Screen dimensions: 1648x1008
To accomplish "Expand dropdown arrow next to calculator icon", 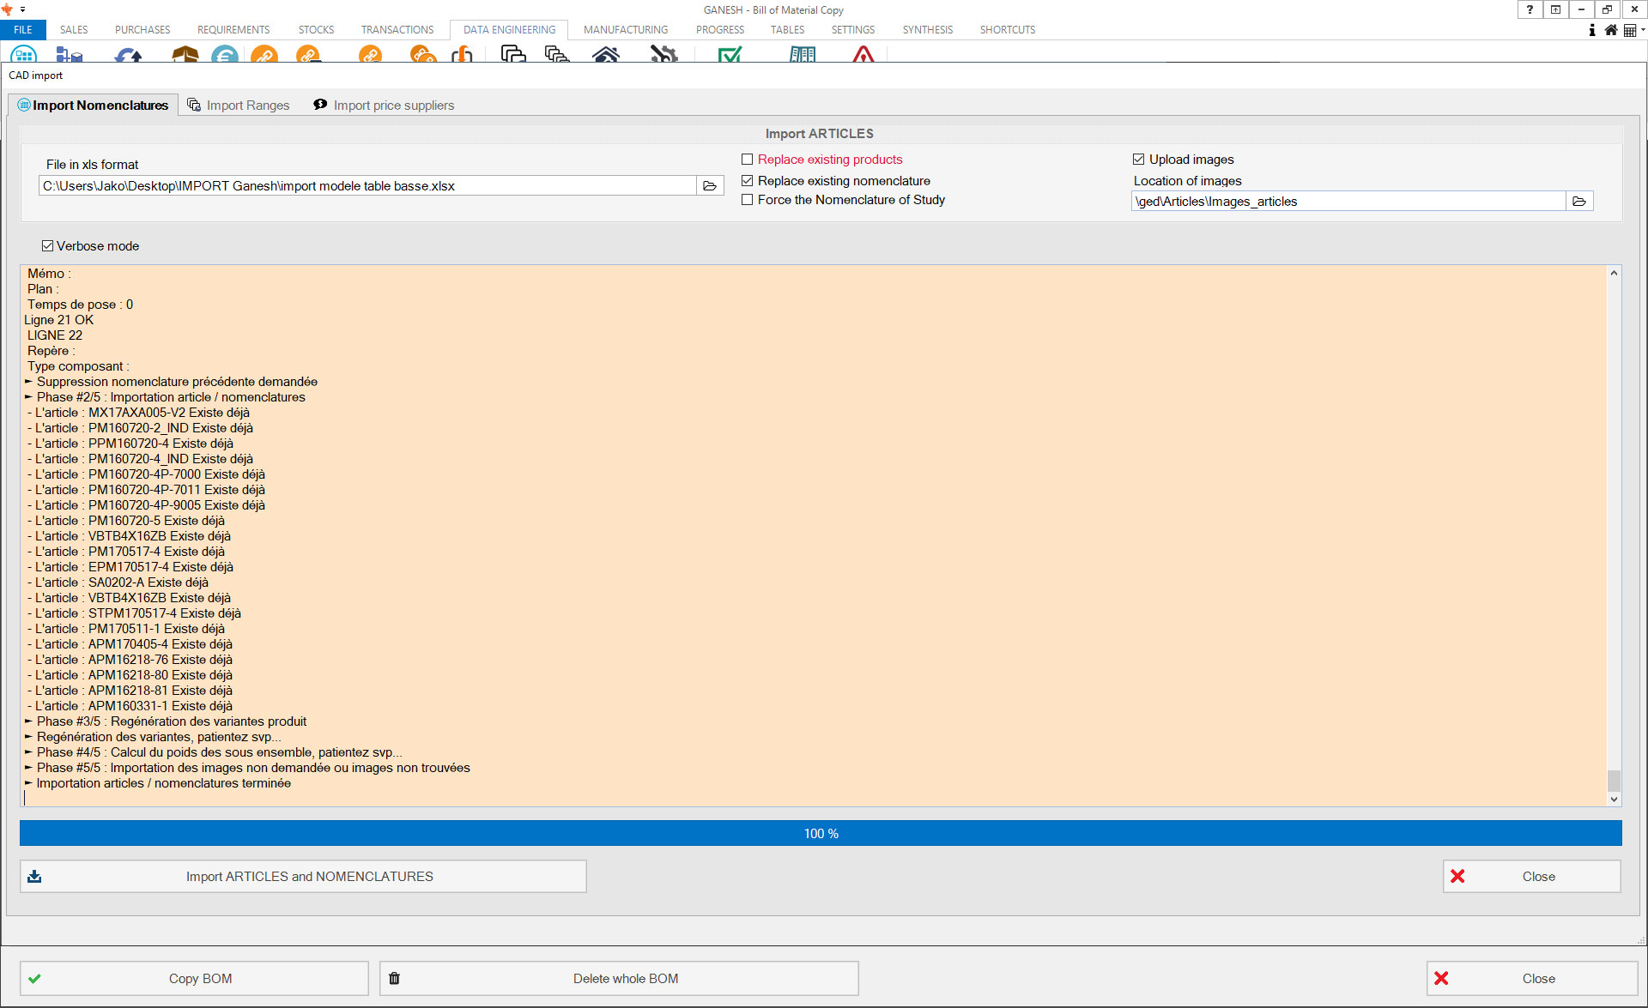I will pos(1642,30).
